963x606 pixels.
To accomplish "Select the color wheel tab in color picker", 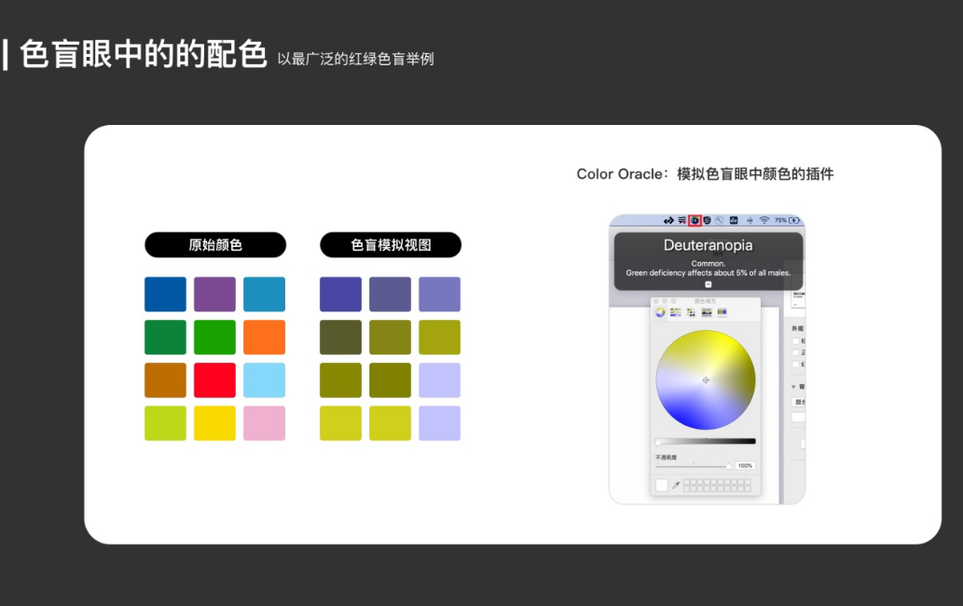I will 660,312.
